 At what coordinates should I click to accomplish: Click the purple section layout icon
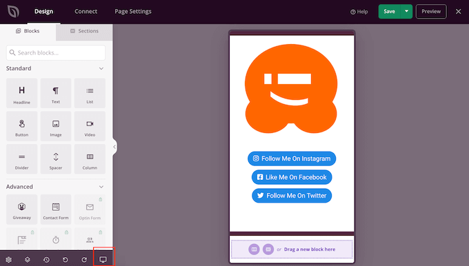[268, 249]
